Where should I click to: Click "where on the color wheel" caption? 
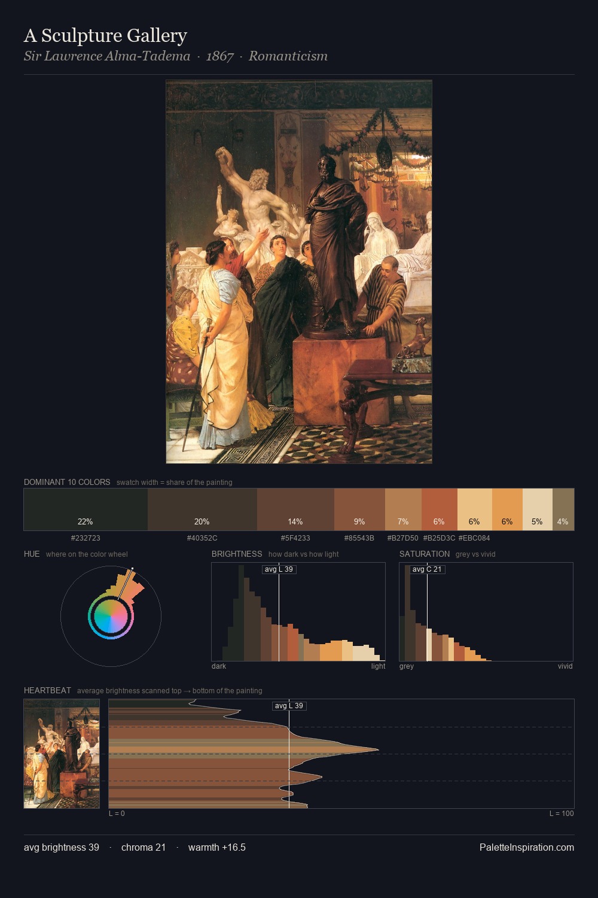tap(87, 554)
